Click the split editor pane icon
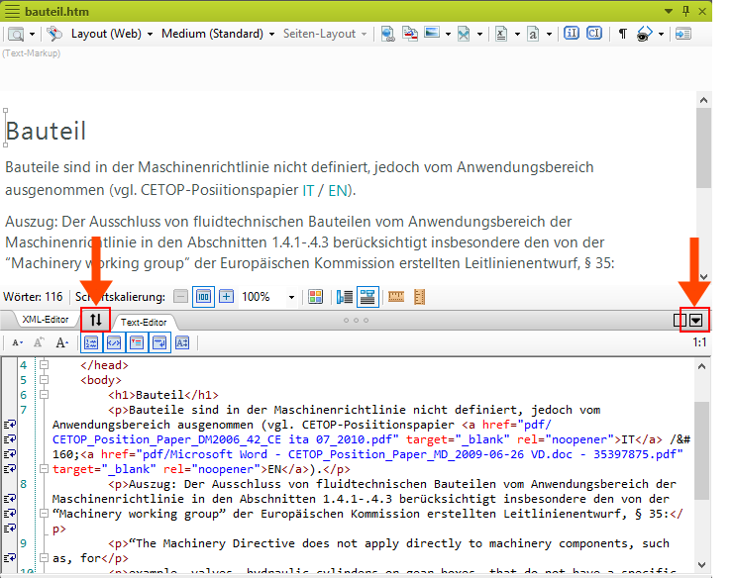734x578 pixels. tap(679, 320)
